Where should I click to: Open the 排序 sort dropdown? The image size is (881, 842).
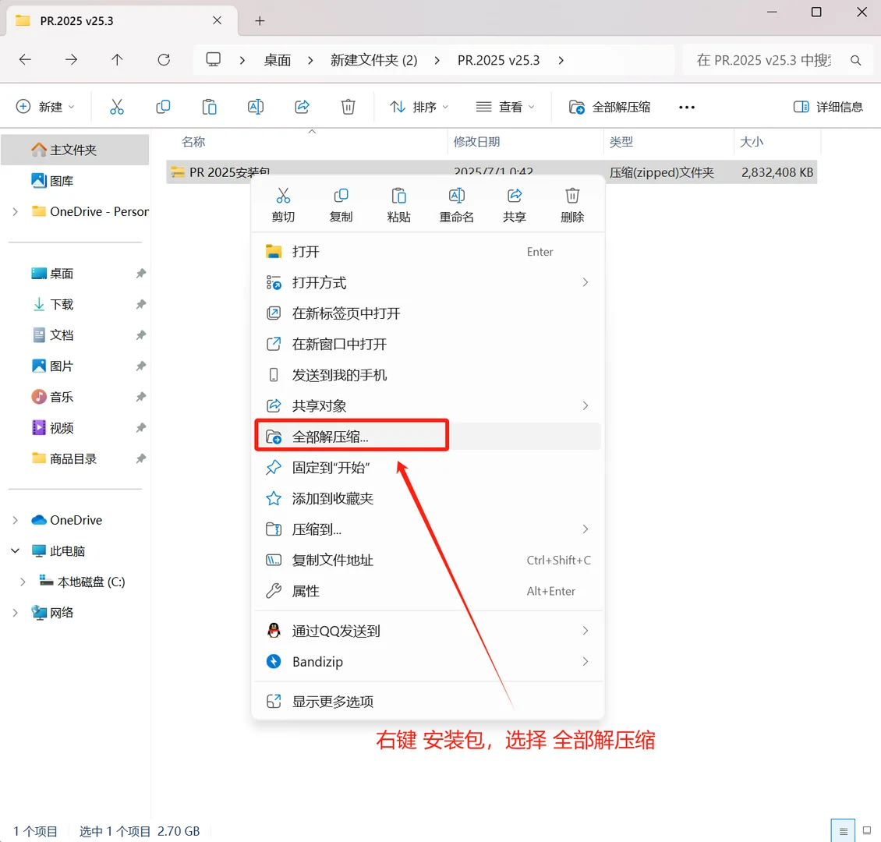[x=419, y=106]
